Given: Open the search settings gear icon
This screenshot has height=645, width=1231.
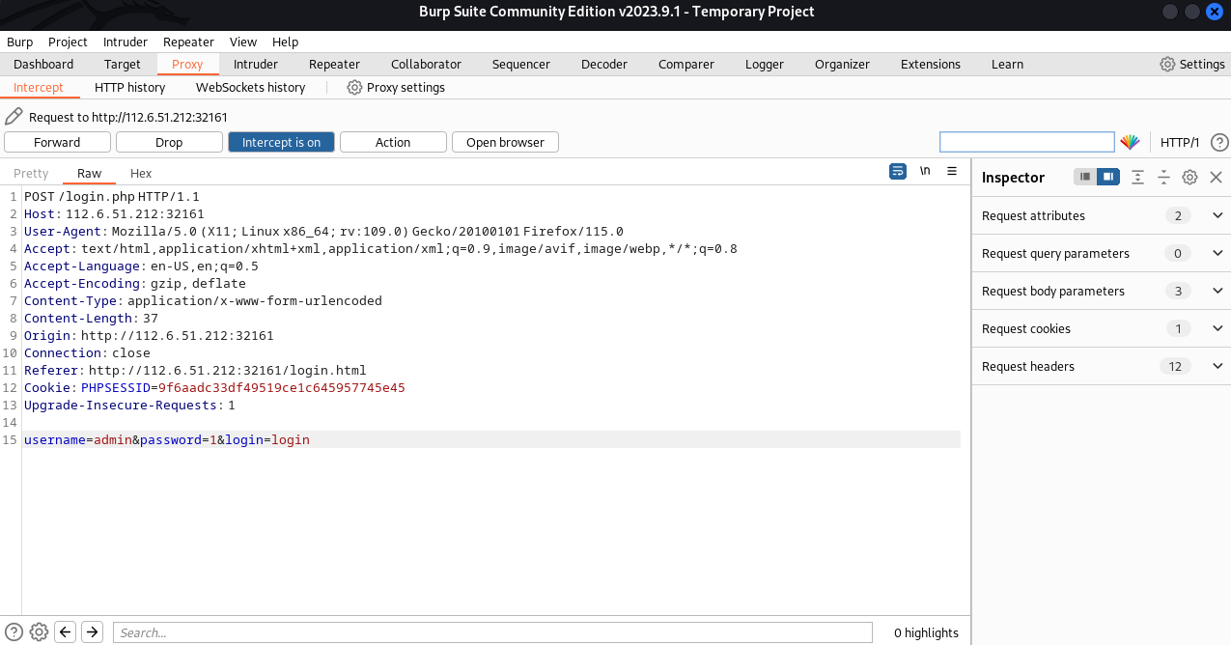Looking at the screenshot, I should (39, 632).
